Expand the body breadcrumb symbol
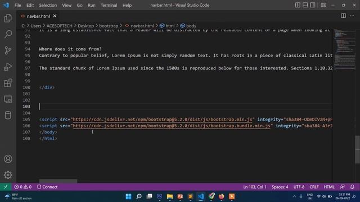The image size is (360, 202). 188,26
